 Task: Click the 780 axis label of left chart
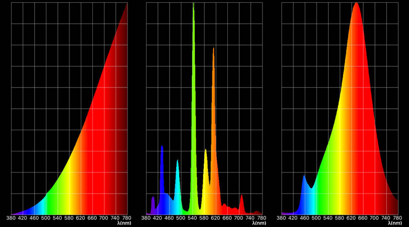point(127,218)
